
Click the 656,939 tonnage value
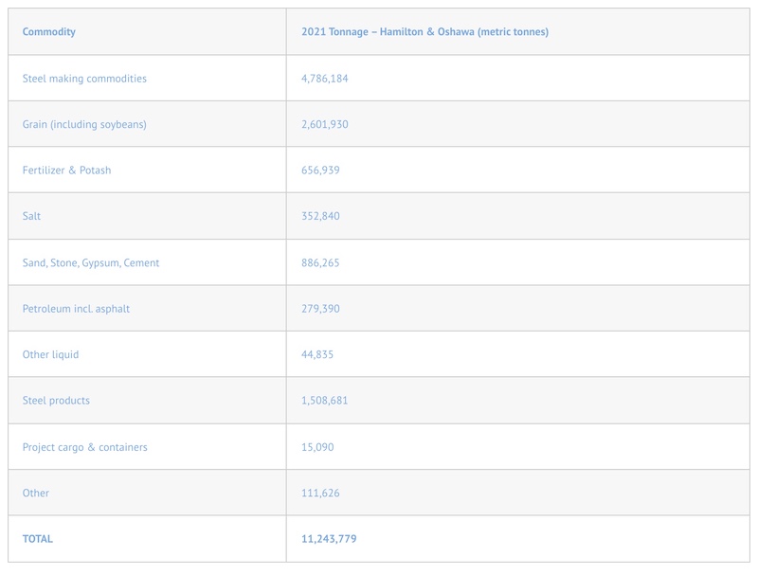[x=320, y=171]
